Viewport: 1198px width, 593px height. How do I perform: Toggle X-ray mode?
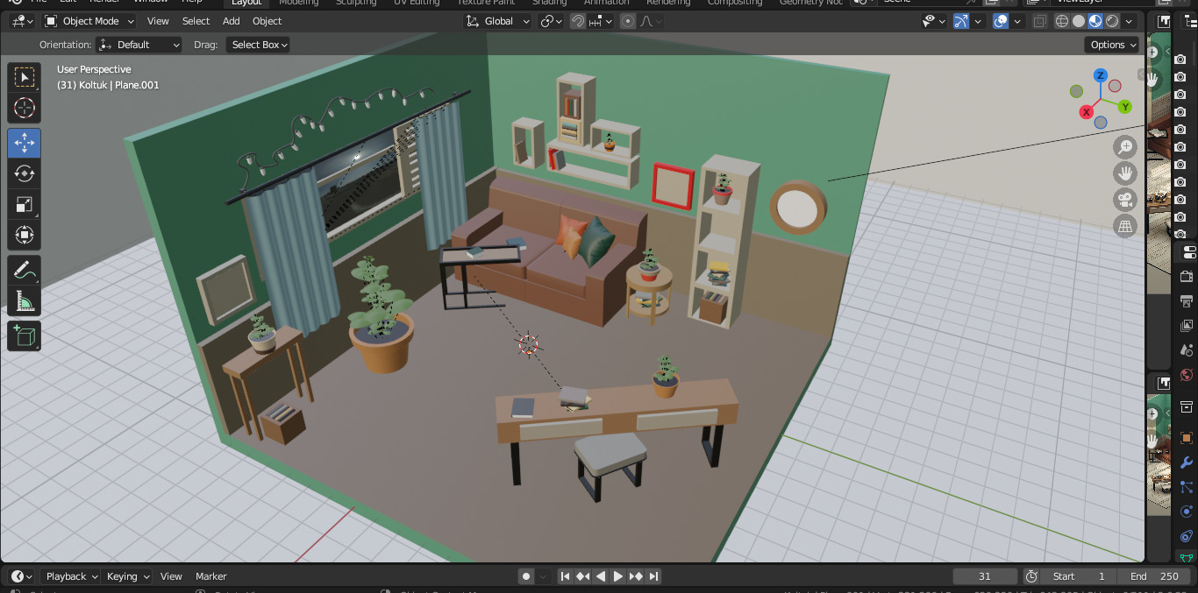[1040, 21]
